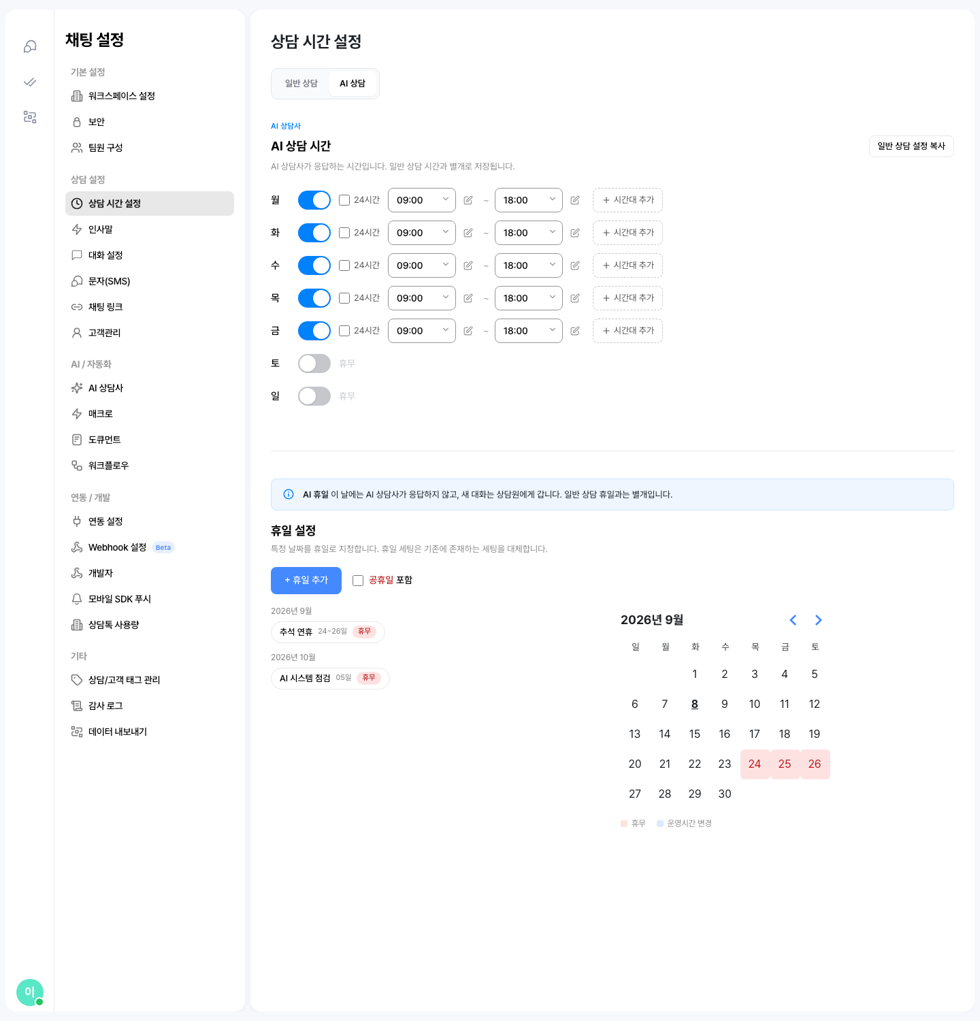
Task: Open AI 상담사 sparkle menu item
Action: click(150, 388)
